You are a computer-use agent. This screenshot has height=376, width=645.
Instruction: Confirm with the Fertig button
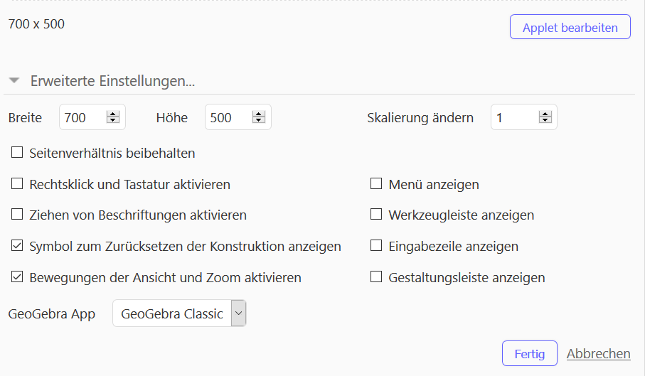(529, 353)
